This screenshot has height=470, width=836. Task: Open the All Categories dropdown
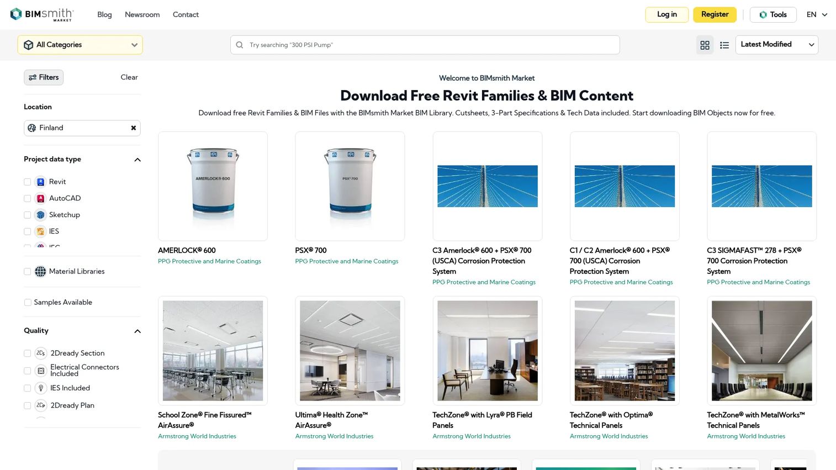pos(80,45)
